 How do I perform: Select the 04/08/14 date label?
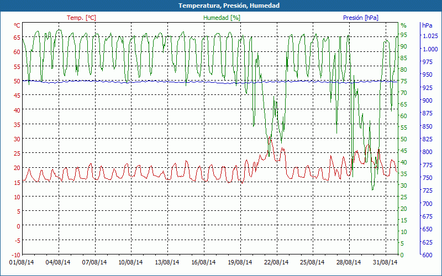(58, 262)
